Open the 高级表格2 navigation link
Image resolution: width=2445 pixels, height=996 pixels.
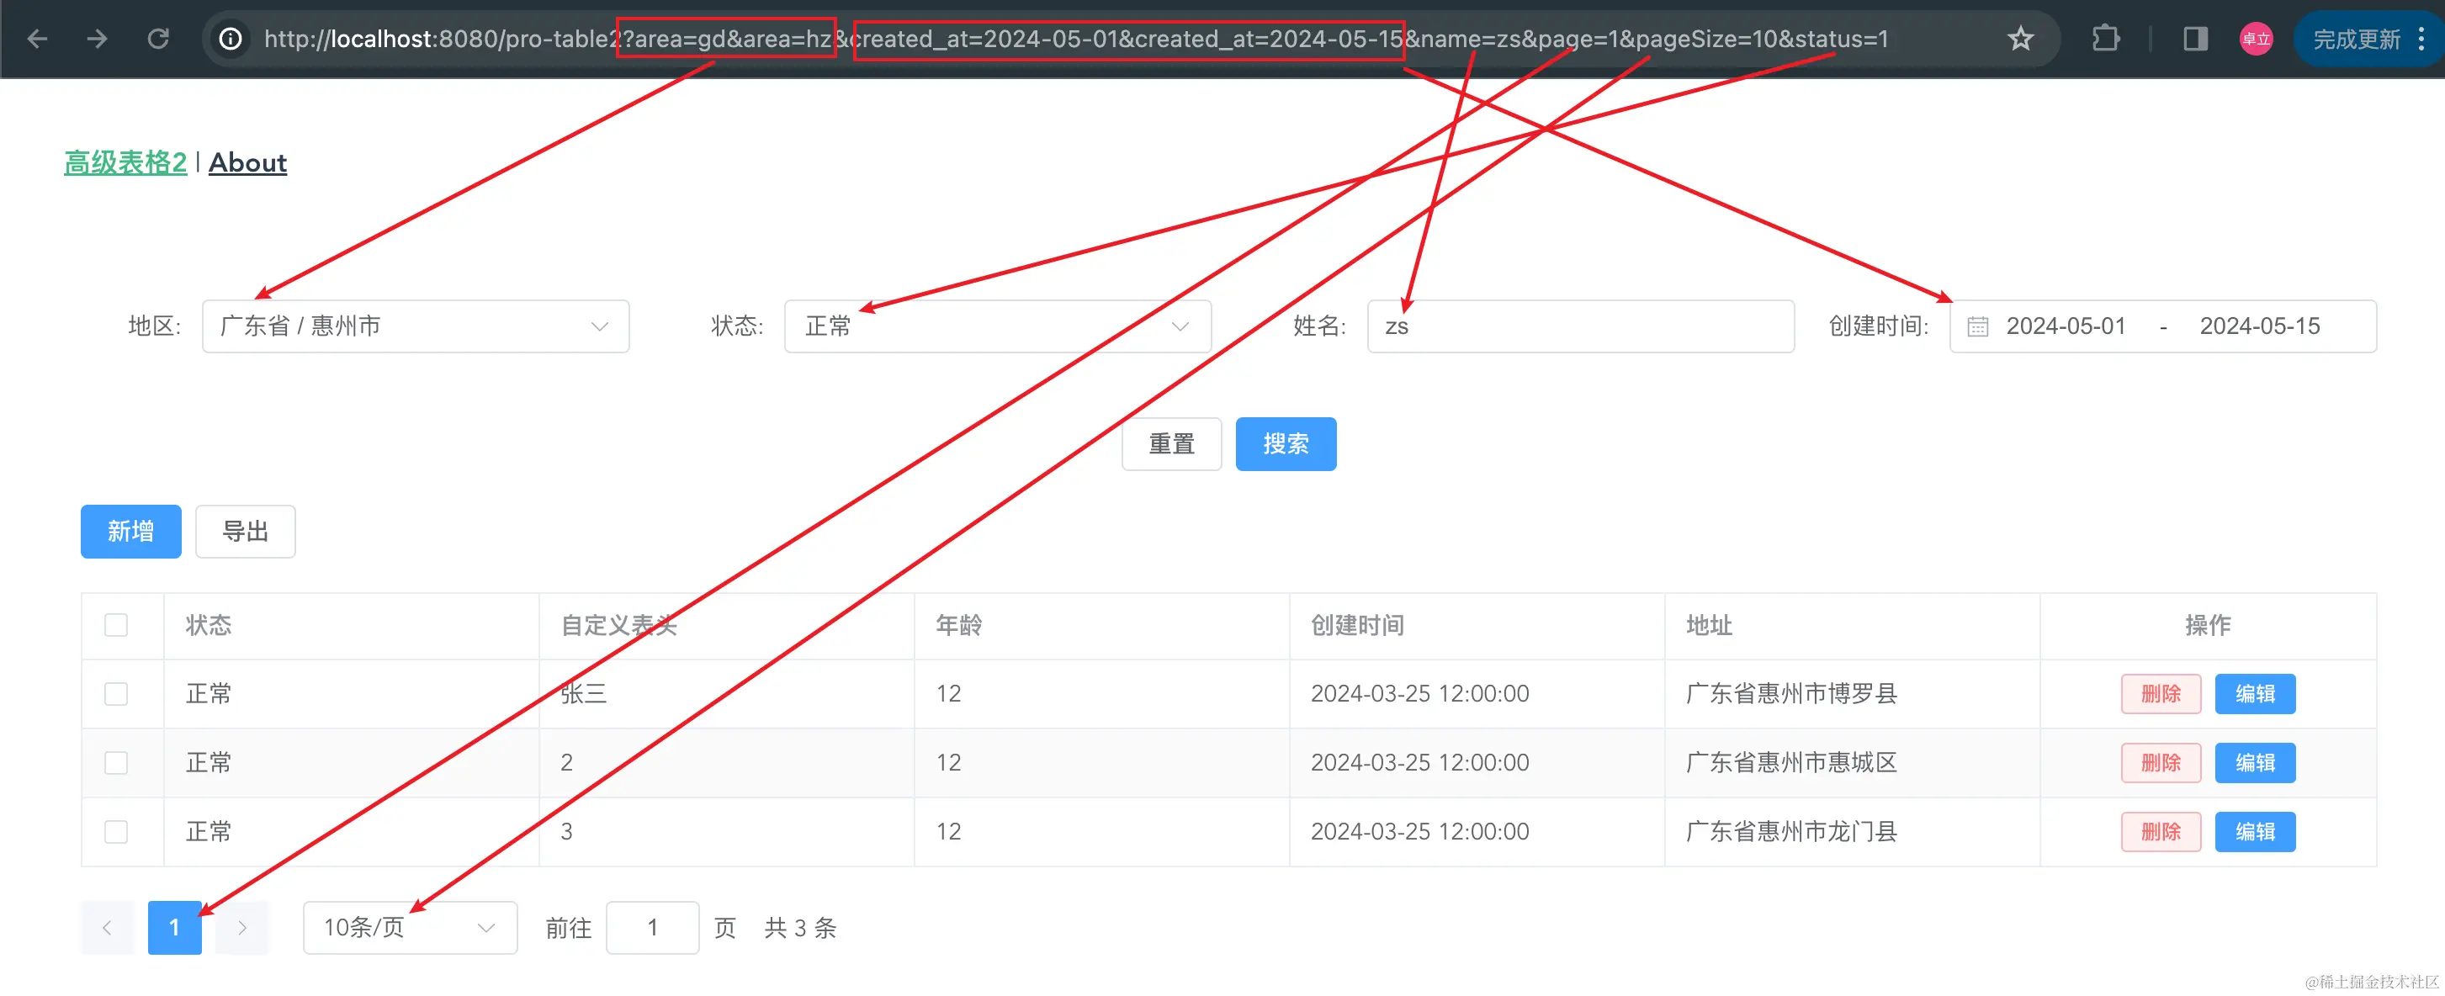(x=125, y=162)
